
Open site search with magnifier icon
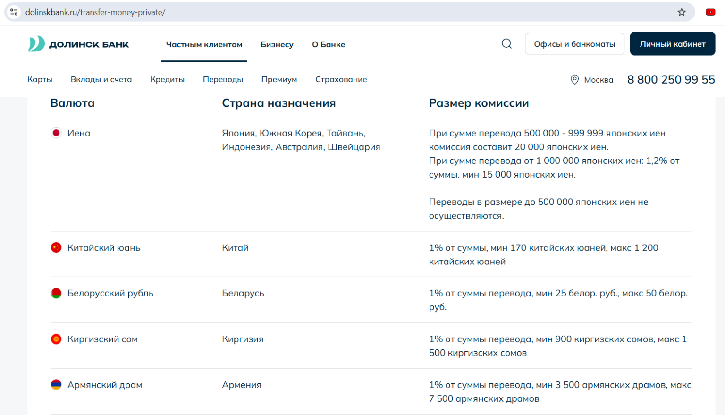[x=506, y=44]
